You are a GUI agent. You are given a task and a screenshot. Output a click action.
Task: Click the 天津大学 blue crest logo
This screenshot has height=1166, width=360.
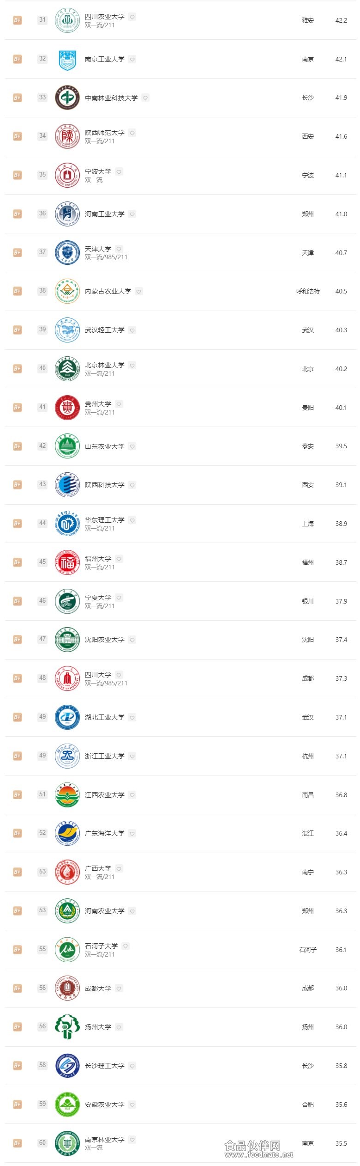(67, 253)
